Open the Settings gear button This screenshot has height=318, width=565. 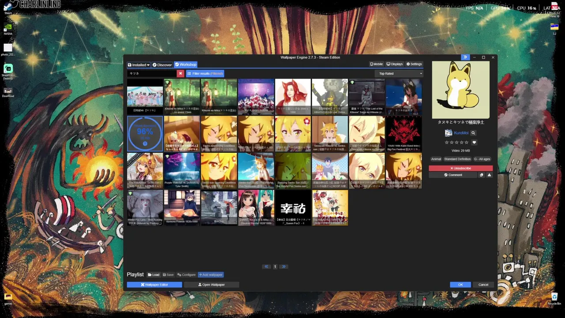414,64
